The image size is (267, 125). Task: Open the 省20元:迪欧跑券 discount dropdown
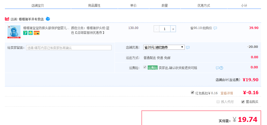[164, 47]
